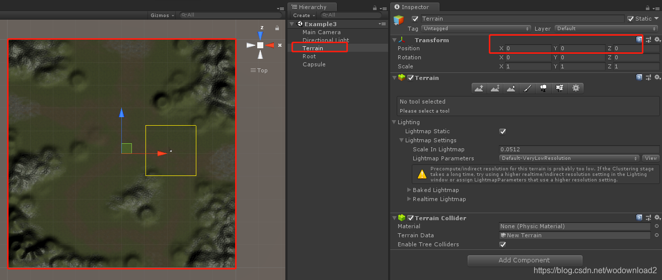662x280 pixels.
Task: Open Terrain Collider gear menu
Action: click(x=656, y=218)
